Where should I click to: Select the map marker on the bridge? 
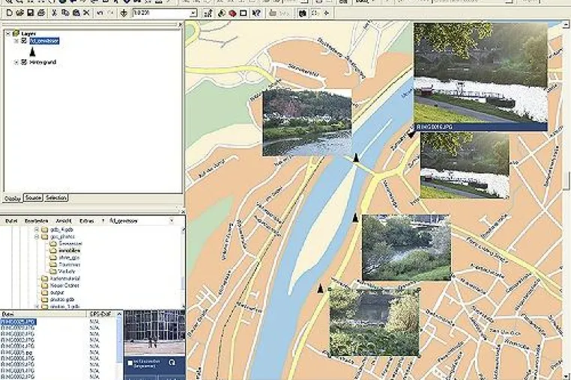point(356,158)
